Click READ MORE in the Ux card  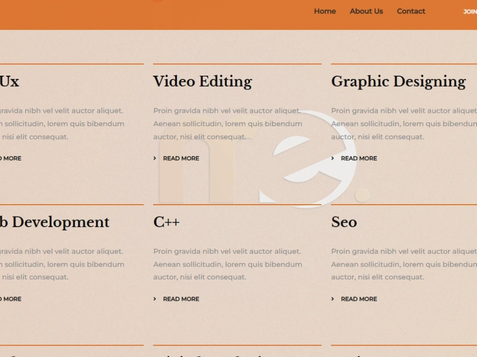10,158
